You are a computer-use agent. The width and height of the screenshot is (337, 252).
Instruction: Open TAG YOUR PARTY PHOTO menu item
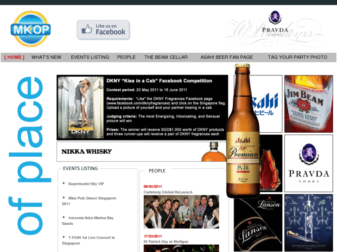298,57
